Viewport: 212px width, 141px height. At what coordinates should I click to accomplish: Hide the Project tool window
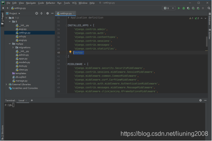click(x=52, y=13)
